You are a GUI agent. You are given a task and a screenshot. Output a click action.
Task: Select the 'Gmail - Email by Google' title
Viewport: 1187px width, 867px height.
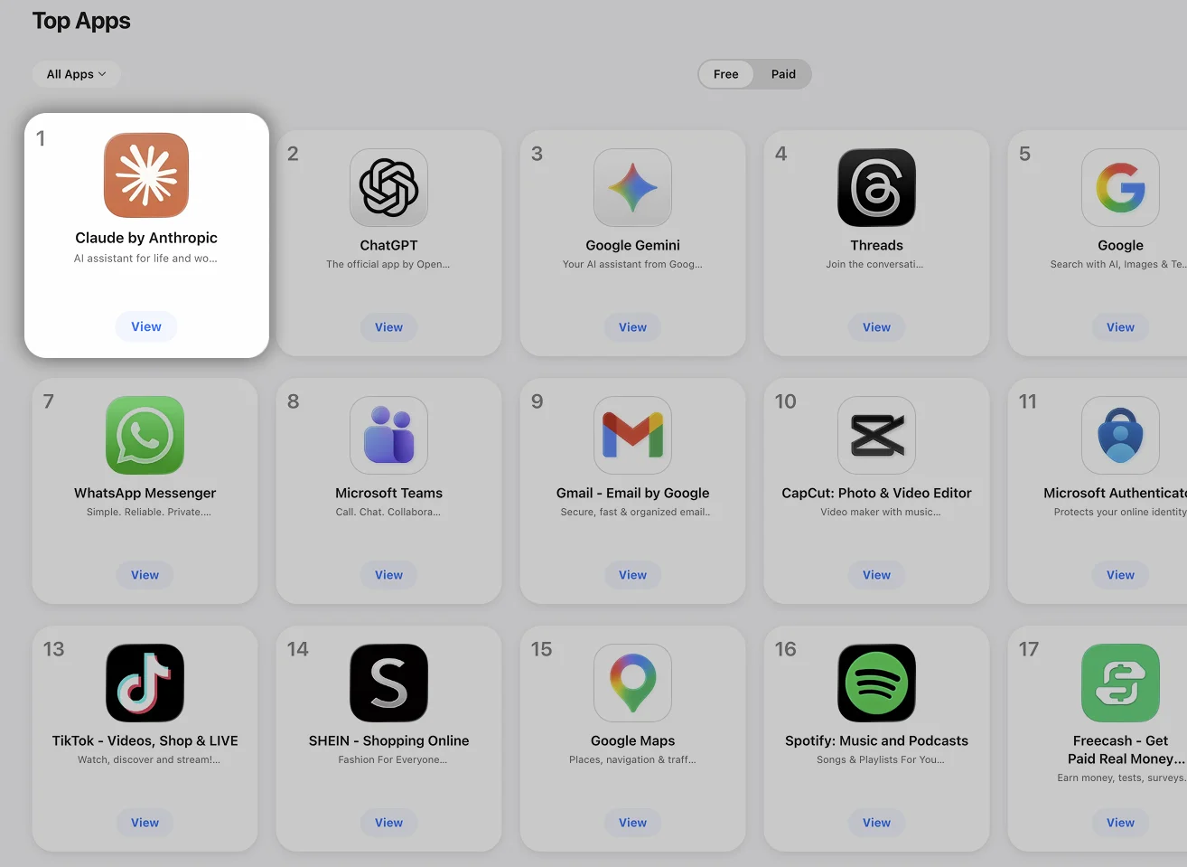pos(632,493)
